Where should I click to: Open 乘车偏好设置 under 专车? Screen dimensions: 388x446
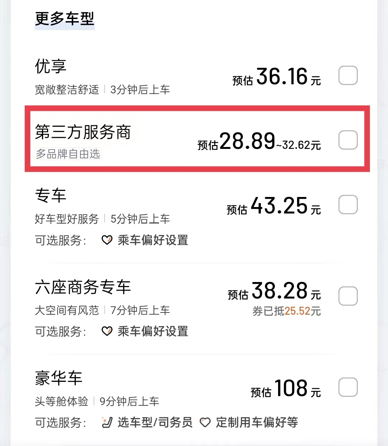pos(153,240)
